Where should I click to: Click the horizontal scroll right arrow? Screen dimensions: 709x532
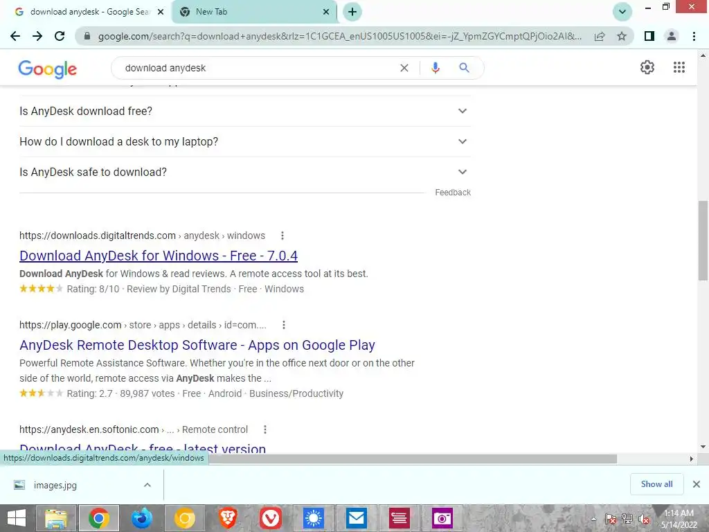click(x=691, y=459)
